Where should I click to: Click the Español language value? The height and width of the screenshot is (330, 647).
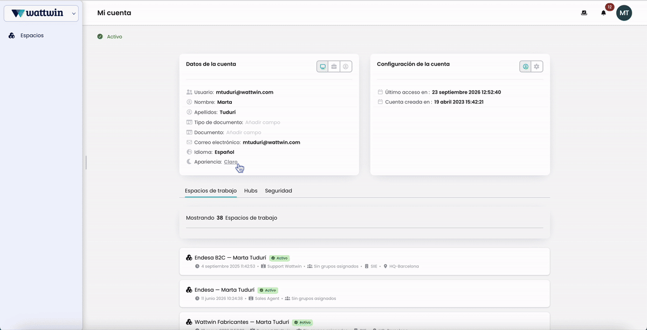(224, 152)
